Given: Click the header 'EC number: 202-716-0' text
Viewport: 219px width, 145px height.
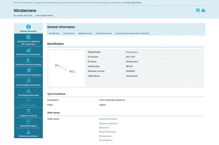Looking at the screenshot, I should click(x=23, y=16).
